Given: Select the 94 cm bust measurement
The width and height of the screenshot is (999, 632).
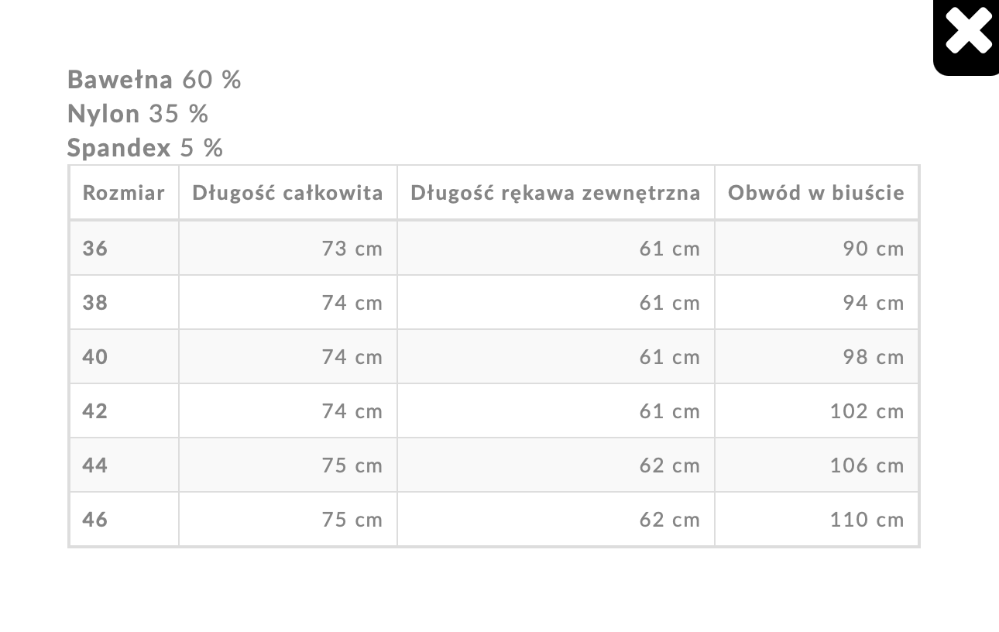Looking at the screenshot, I should click(x=874, y=303).
